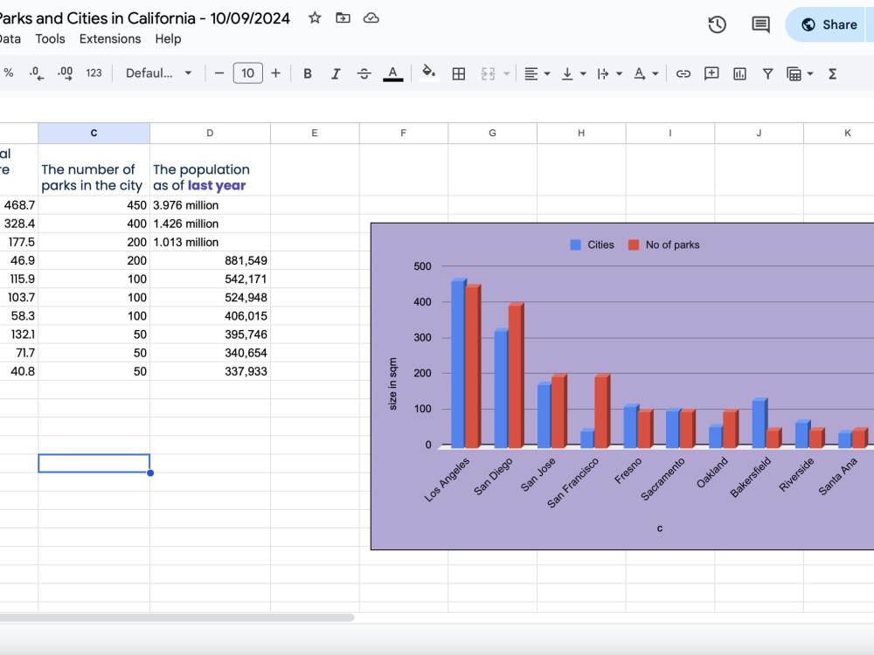The height and width of the screenshot is (655, 874).
Task: Select column D header
Action: pos(210,133)
